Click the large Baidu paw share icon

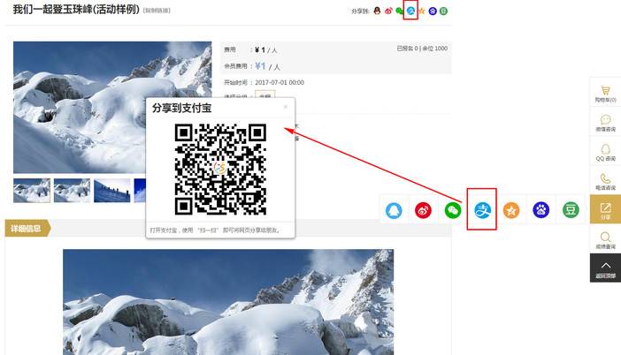540,210
